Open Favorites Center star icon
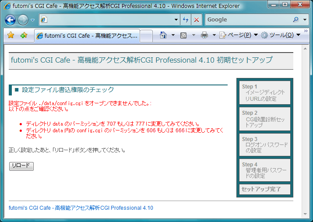The width and height of the screenshot is (313, 222). point(11,35)
